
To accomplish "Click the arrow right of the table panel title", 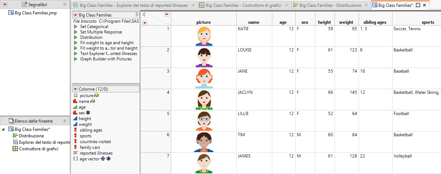I will tap(137, 15).
